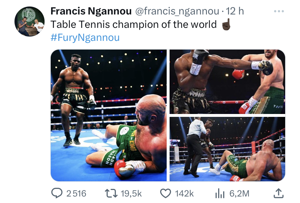Repost the tweet using the retweet icon
This screenshot has height=203, width=300.
[x=111, y=194]
